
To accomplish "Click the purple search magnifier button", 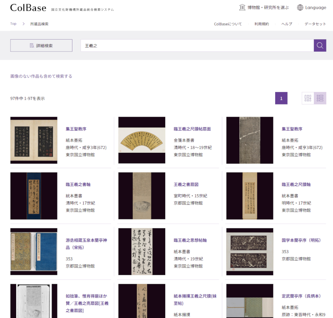I will coord(320,45).
